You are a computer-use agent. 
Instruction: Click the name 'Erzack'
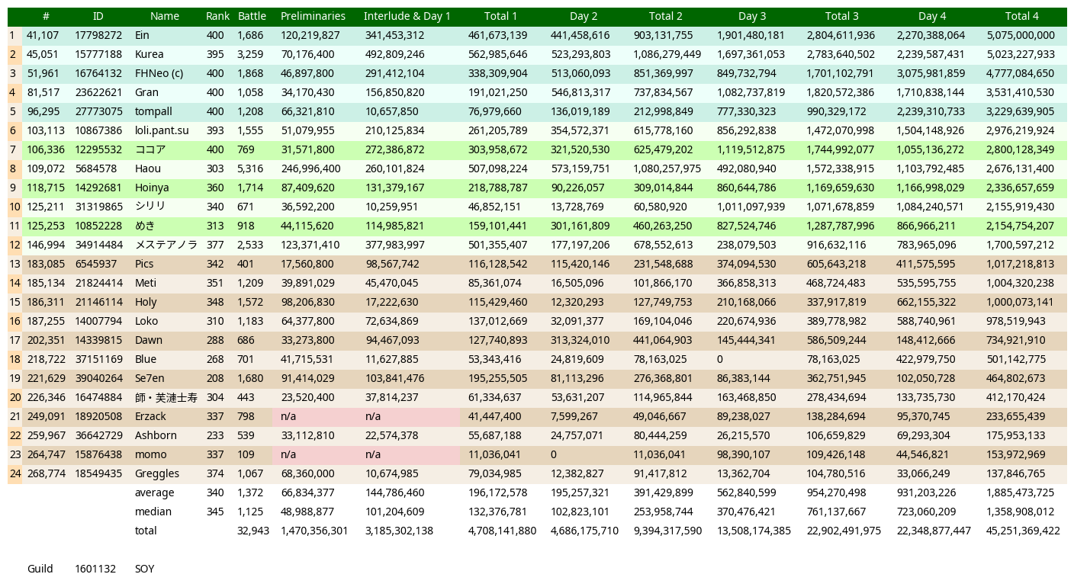pos(150,416)
